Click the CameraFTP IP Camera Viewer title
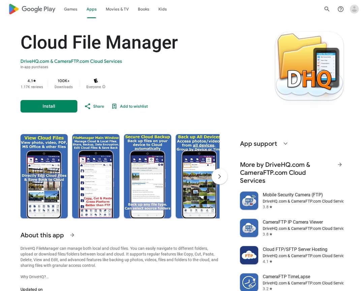Viewport: 364px width, 291px height. coord(293,222)
